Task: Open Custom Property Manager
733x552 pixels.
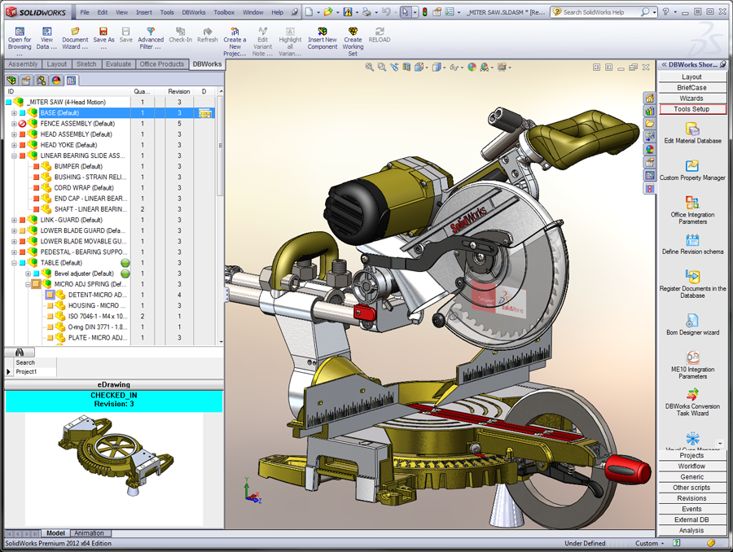Action: coord(692,170)
